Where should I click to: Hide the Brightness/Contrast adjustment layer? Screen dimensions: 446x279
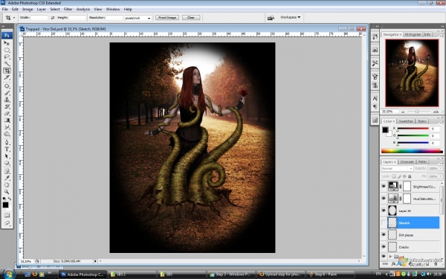(x=384, y=187)
